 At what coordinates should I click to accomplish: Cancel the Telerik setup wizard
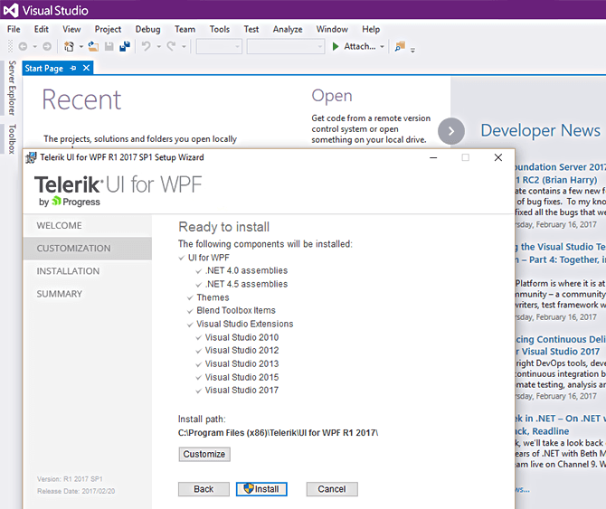pyautogui.click(x=332, y=489)
